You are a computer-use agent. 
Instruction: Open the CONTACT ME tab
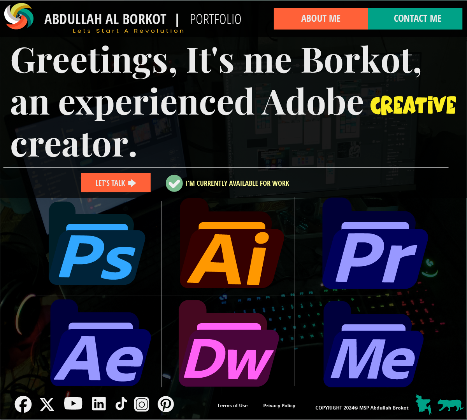point(415,19)
